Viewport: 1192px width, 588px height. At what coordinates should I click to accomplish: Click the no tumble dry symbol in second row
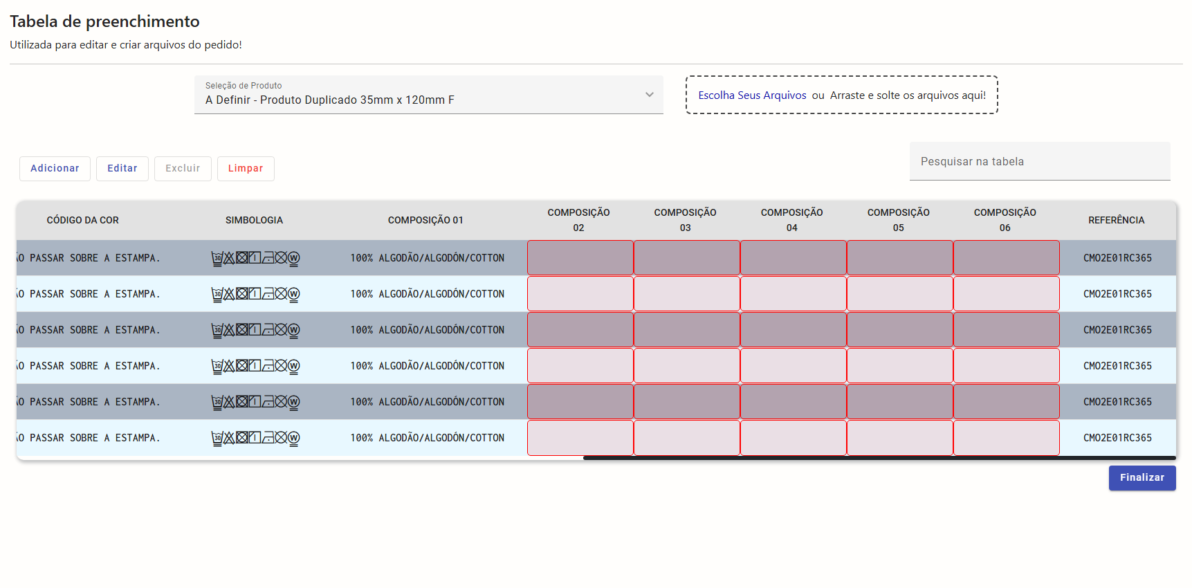tap(241, 294)
